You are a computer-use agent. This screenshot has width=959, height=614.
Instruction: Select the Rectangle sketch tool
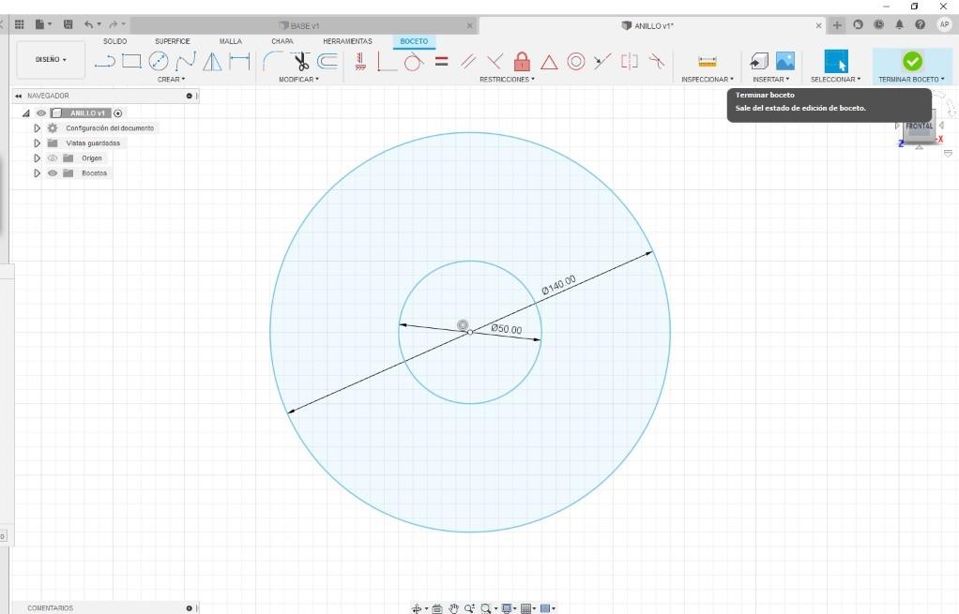(x=131, y=61)
